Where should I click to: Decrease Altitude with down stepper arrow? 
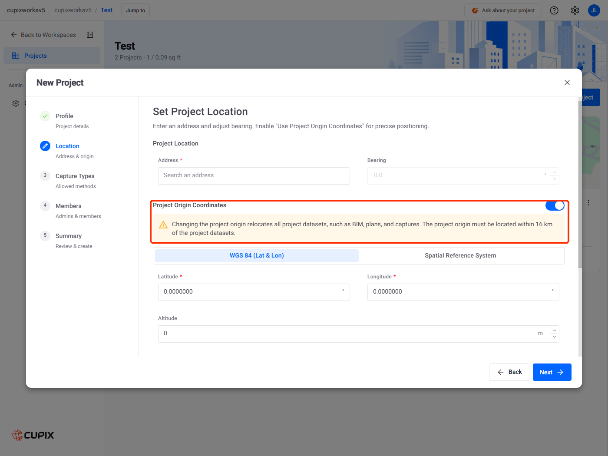pyautogui.click(x=555, y=338)
